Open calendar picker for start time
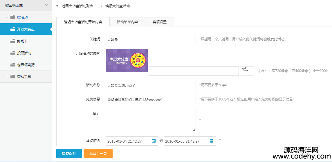332x162 pixels. point(154,141)
